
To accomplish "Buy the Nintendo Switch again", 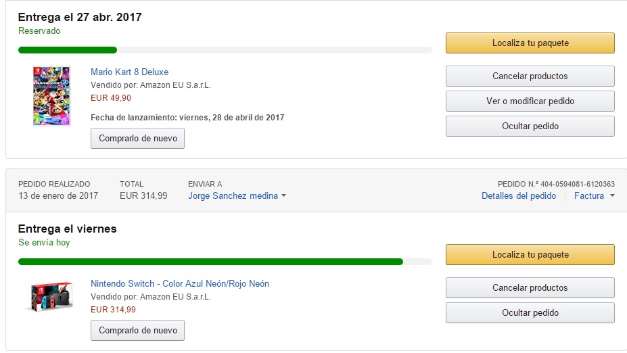I will [x=137, y=331].
